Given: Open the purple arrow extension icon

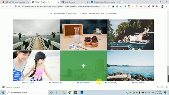Looking at the screenshot, I should (x=149, y=6).
